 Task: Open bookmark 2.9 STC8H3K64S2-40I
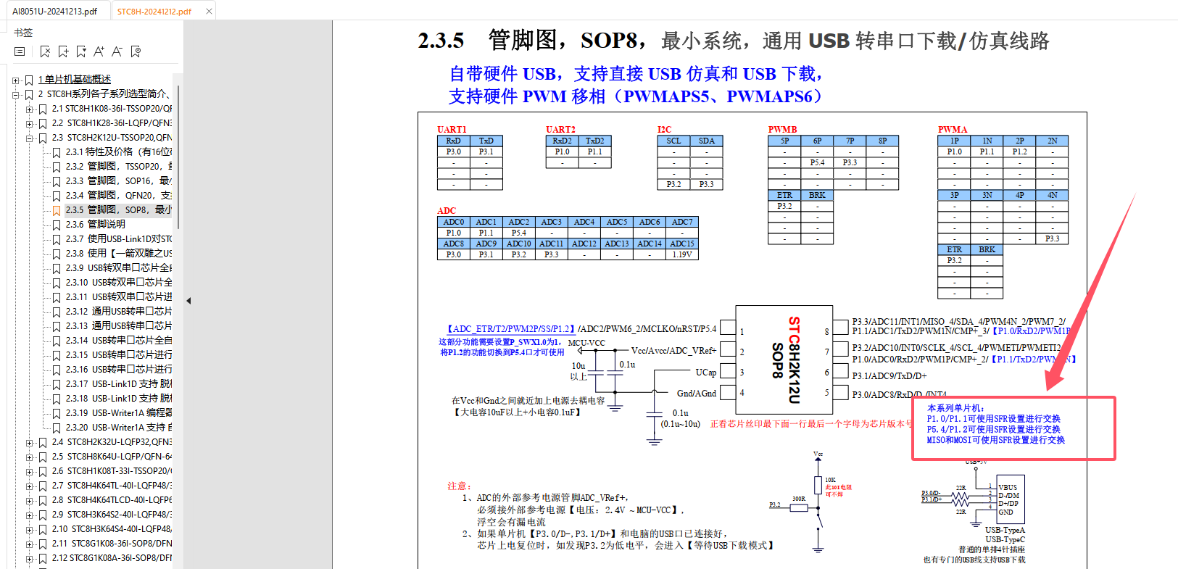pyautogui.click(x=112, y=515)
